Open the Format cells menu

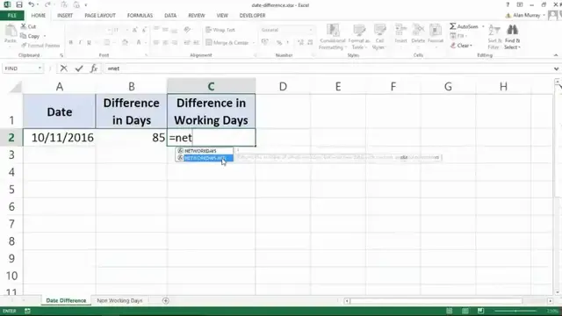tap(436, 33)
